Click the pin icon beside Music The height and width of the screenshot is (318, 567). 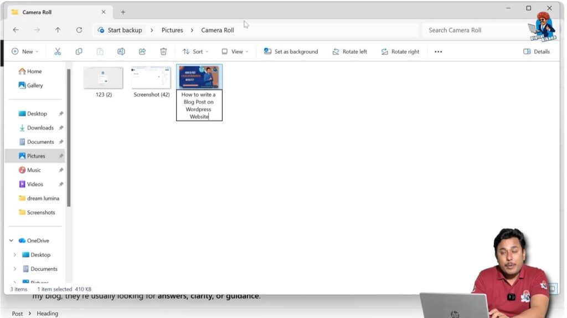coord(61,170)
